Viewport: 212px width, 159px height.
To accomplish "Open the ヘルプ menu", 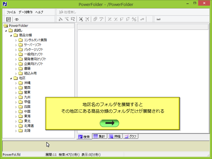I will click(39, 12).
